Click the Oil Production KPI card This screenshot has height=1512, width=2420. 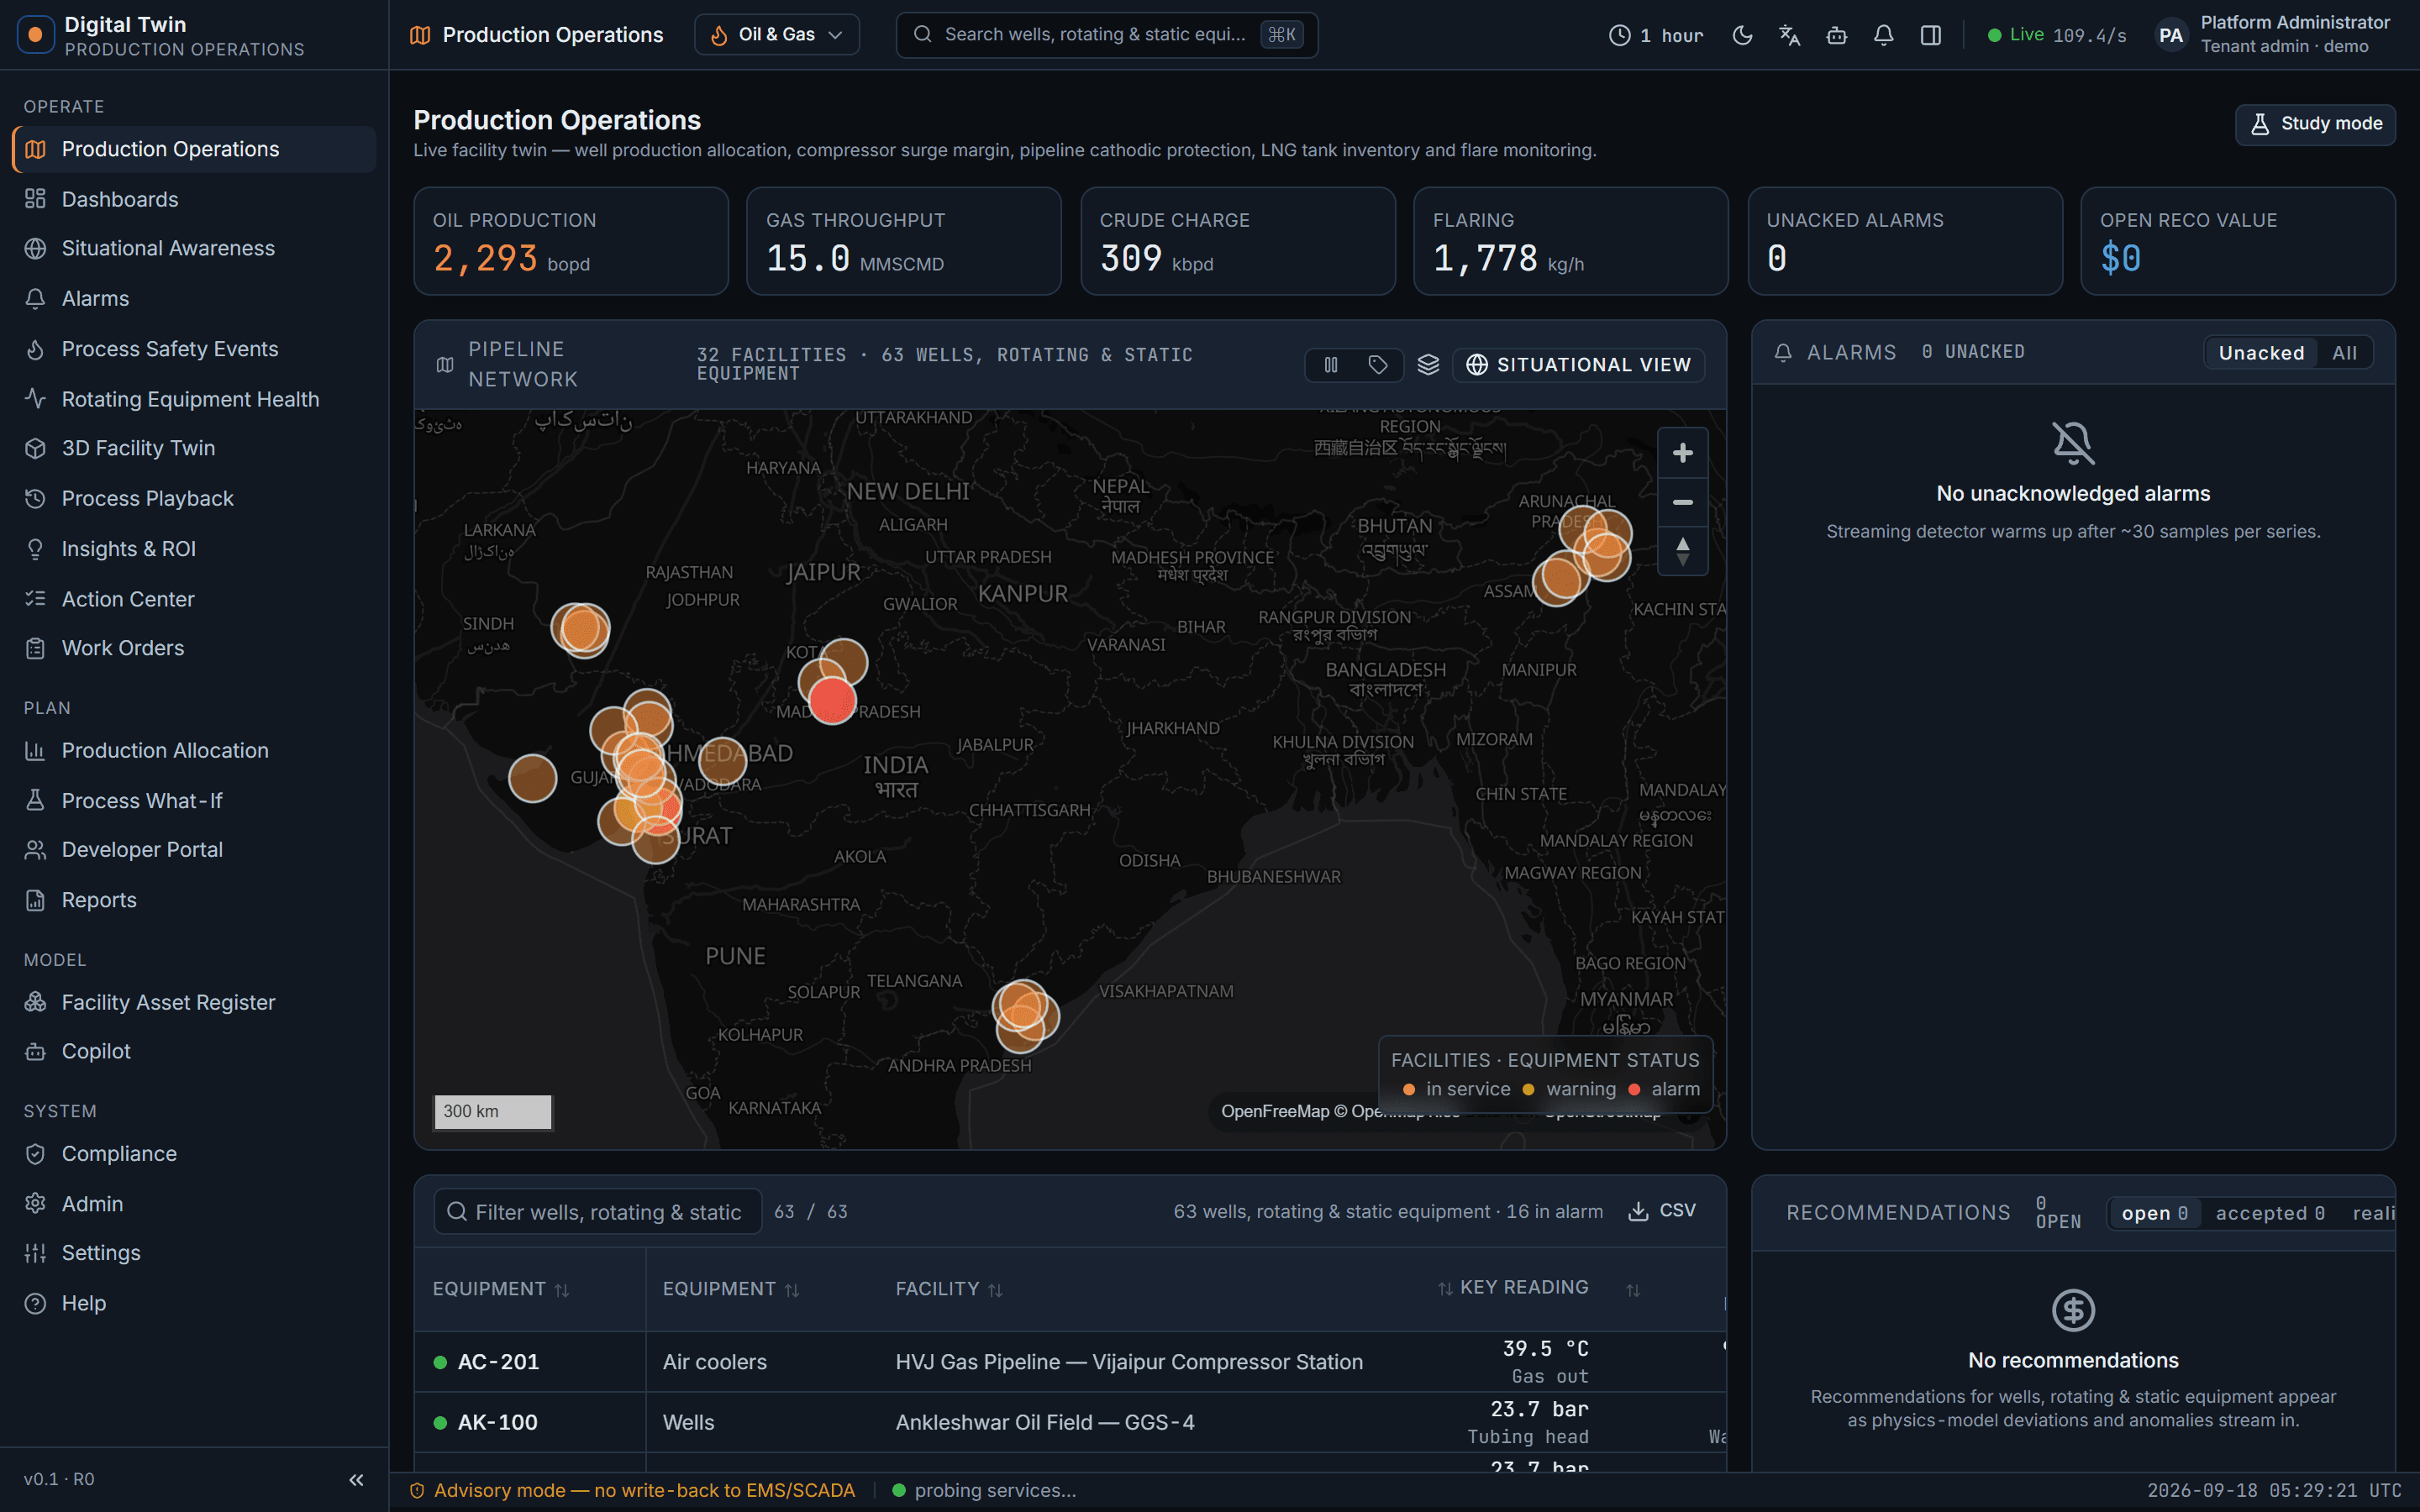571,241
